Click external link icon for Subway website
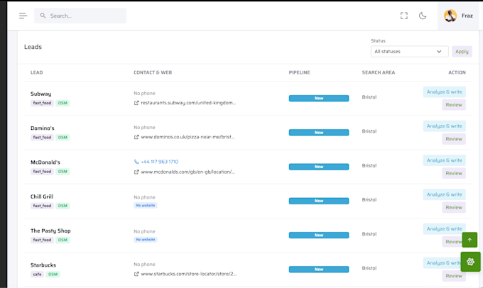Image resolution: width=483 pixels, height=288 pixels. [x=136, y=103]
